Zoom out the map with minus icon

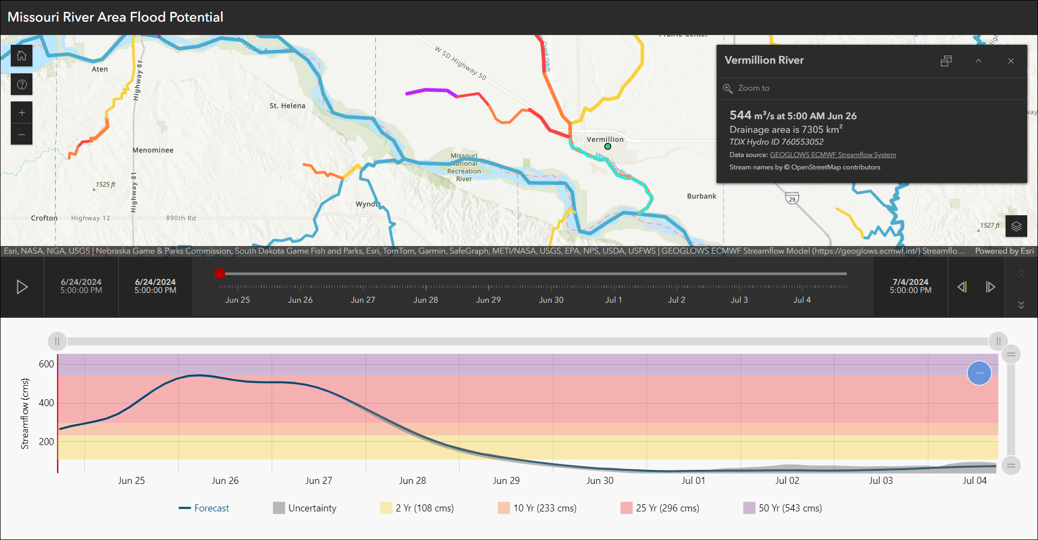(x=22, y=134)
